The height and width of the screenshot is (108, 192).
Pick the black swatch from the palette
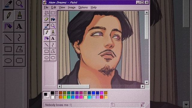click(x=52, y=93)
